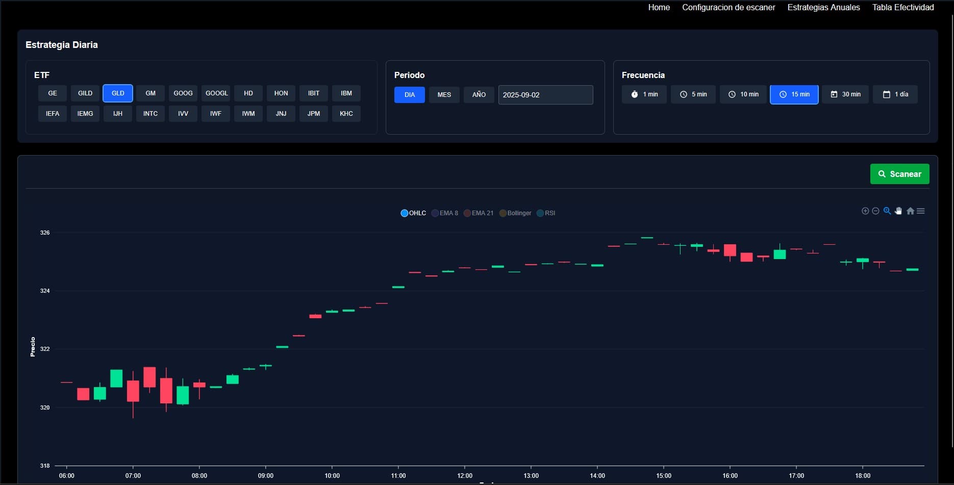This screenshot has height=485, width=954.
Task: Open the 2025-09-02 date picker field
Action: 545,94
